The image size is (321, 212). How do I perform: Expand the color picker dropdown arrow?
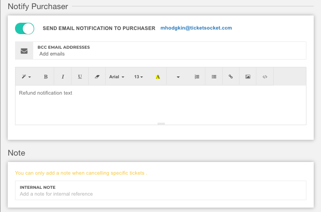(x=178, y=77)
